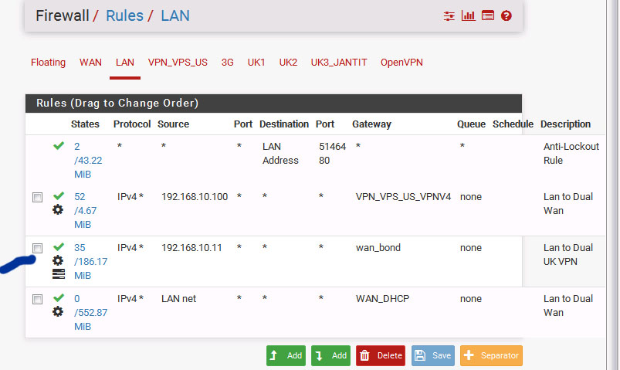Image resolution: width=620 pixels, height=370 pixels.
Task: Open the bar chart status icon
Action: (469, 15)
